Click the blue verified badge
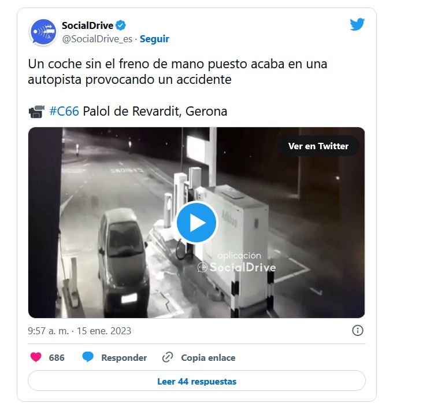Image resolution: width=434 pixels, height=410 pixels. pos(120,25)
